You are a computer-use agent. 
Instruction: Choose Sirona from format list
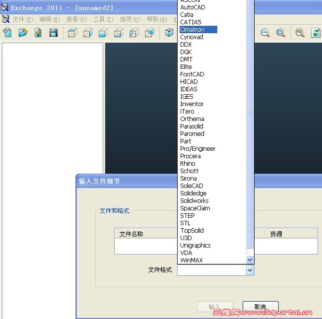tap(189, 179)
